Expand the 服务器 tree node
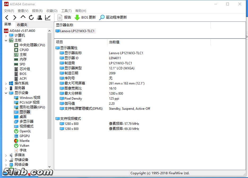 coord(6,88)
